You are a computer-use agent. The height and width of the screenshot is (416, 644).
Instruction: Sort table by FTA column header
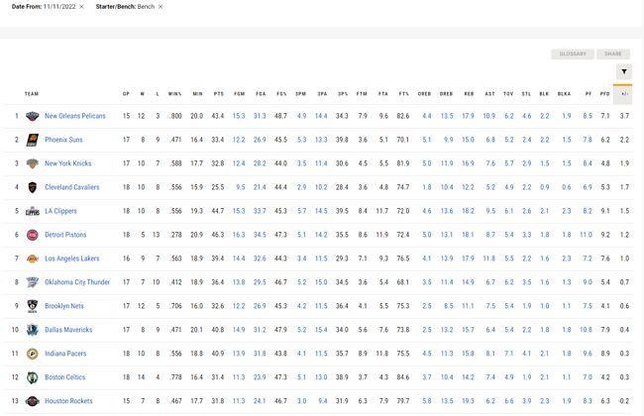(383, 94)
